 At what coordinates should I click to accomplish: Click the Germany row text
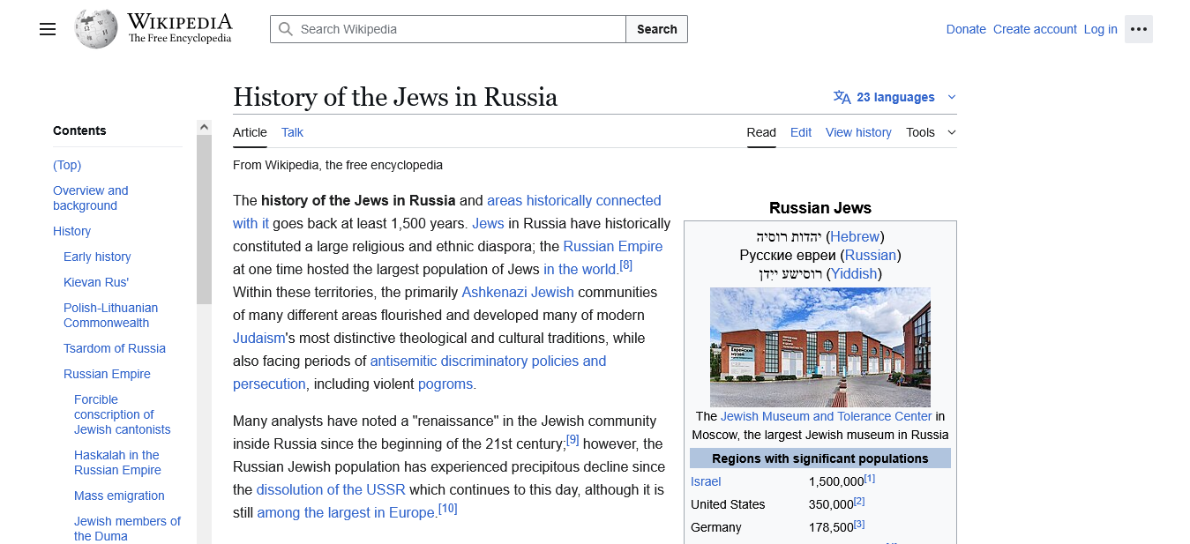tap(716, 527)
